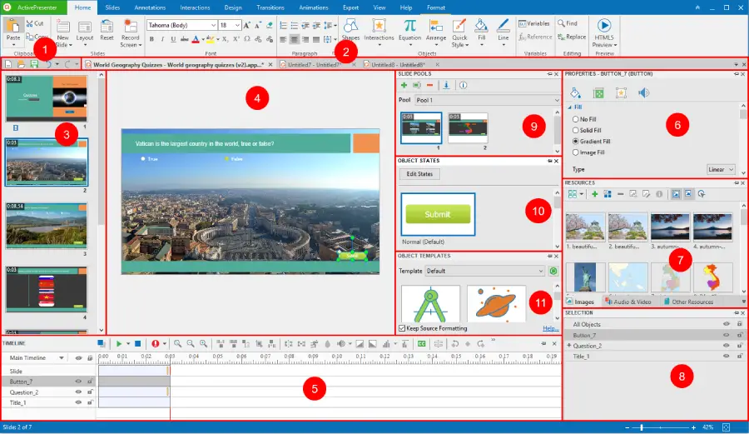The height and width of the screenshot is (434, 749).
Task: Open the Variables dialog
Action: click(534, 23)
